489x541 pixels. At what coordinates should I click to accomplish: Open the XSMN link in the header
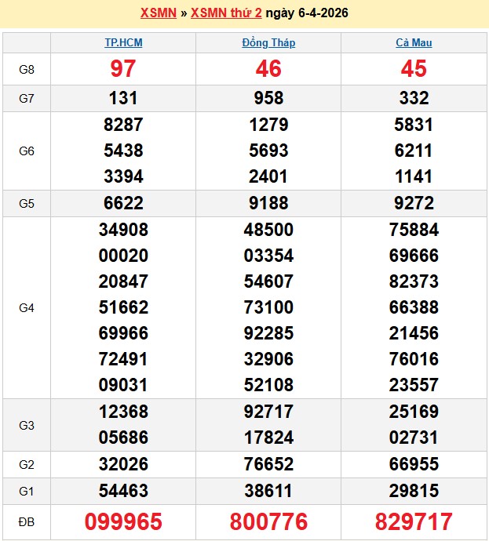coord(158,13)
